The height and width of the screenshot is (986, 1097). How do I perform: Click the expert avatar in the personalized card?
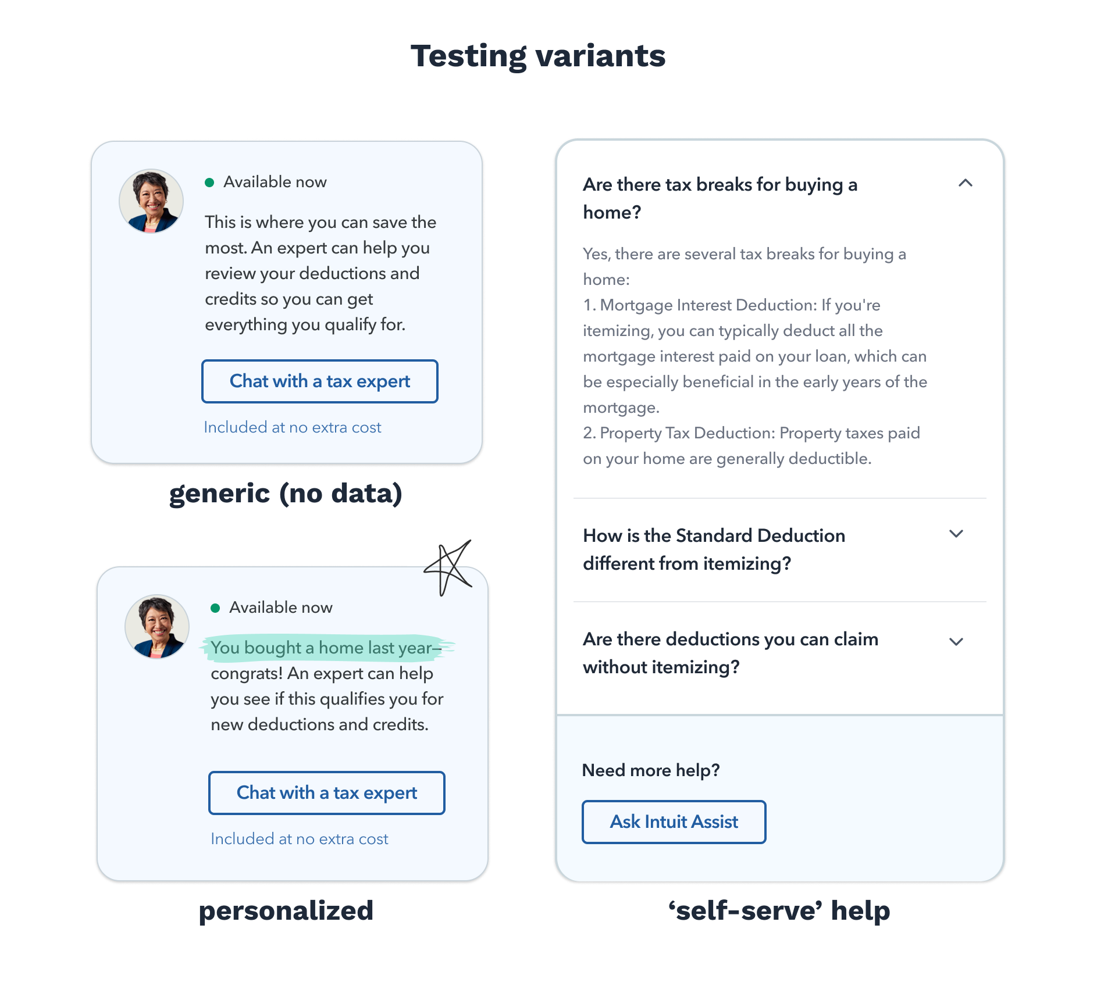[157, 627]
